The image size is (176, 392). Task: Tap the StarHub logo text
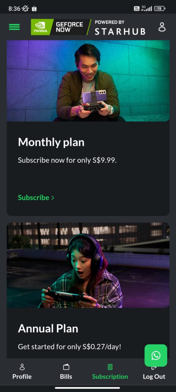120,31
